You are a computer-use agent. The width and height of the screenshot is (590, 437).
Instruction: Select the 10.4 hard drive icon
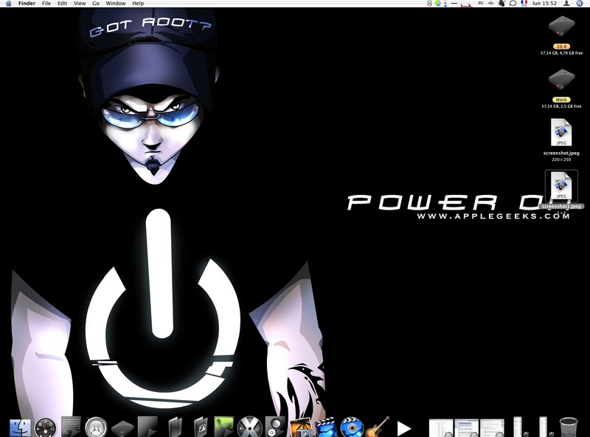click(561, 27)
